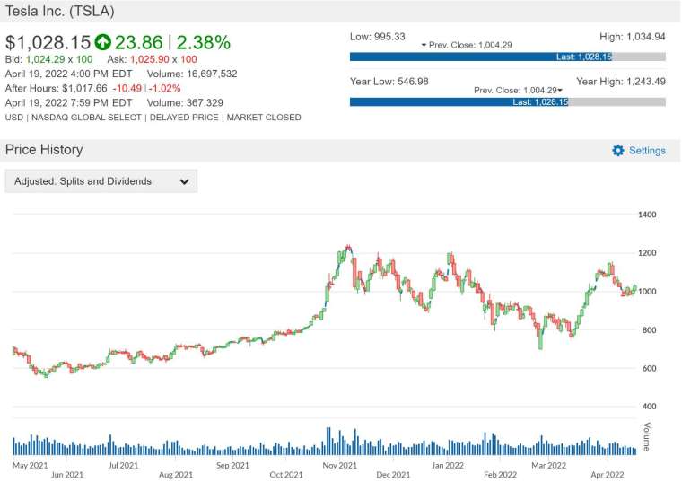The image size is (682, 482).
Task: Click the Jan 2022 date axis label
Action: (448, 465)
